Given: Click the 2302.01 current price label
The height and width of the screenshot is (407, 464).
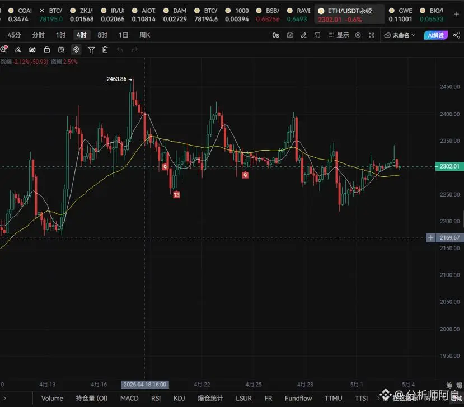Looking at the screenshot, I should click(x=449, y=166).
